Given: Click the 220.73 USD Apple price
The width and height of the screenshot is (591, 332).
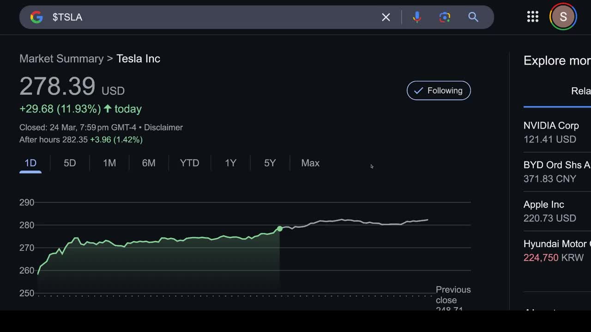Looking at the screenshot, I should tap(550, 218).
